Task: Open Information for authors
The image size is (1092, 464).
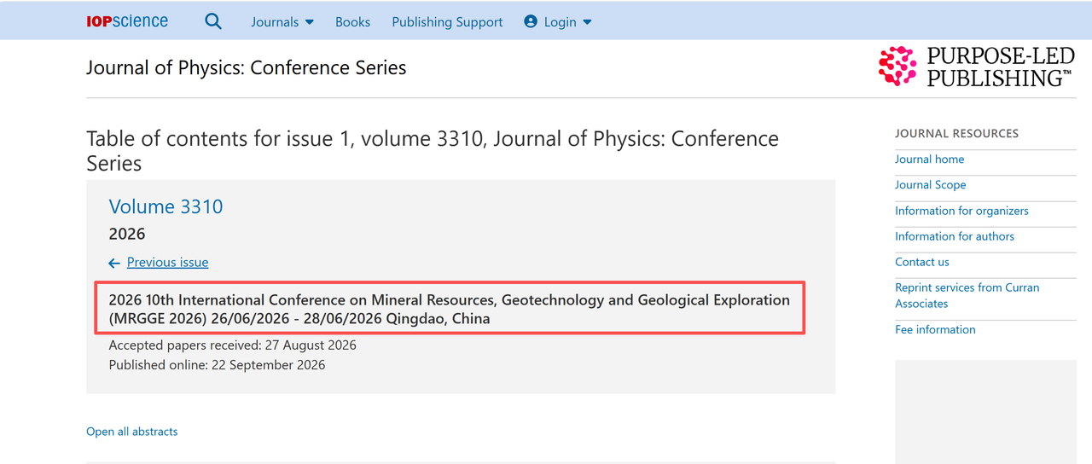Action: click(955, 236)
